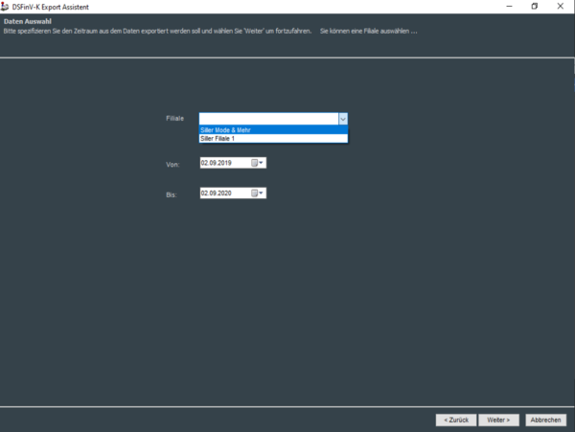Open the calendar picker for Bis date
This screenshot has width=575, height=432.
click(257, 193)
